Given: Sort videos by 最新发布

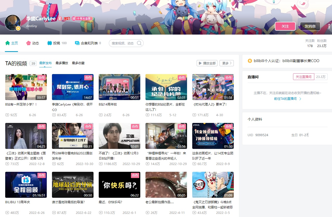Looking at the screenshot, I should pos(45,63).
